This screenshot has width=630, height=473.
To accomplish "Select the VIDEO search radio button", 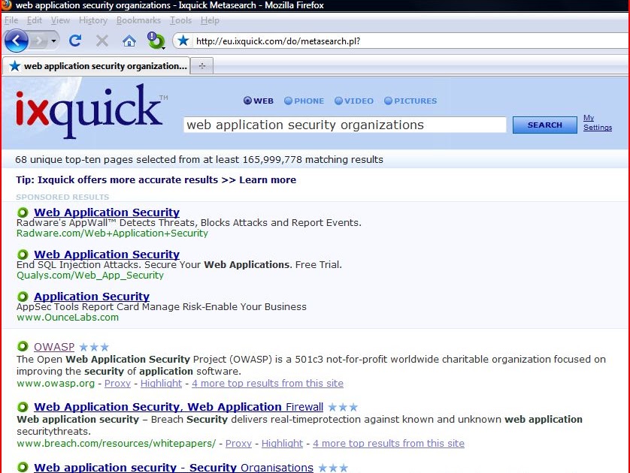I will point(338,101).
